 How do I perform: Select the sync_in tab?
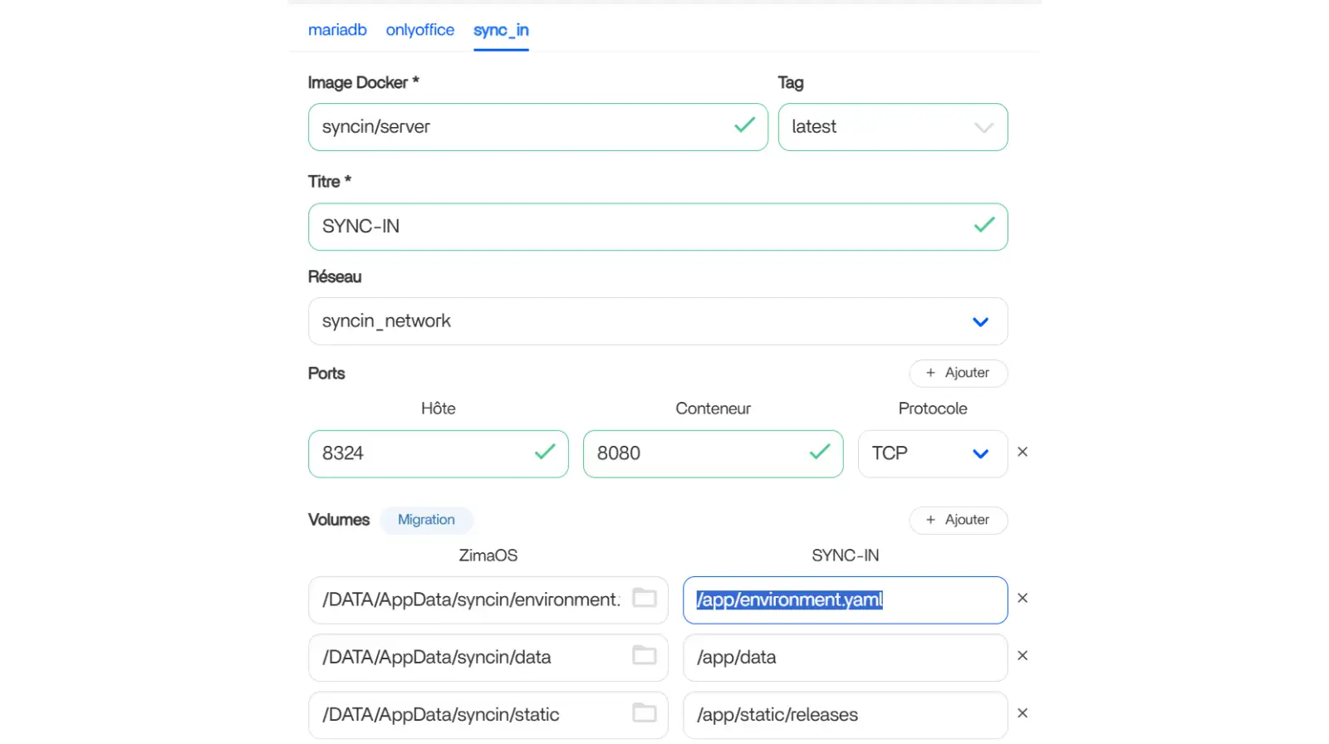[x=501, y=31]
